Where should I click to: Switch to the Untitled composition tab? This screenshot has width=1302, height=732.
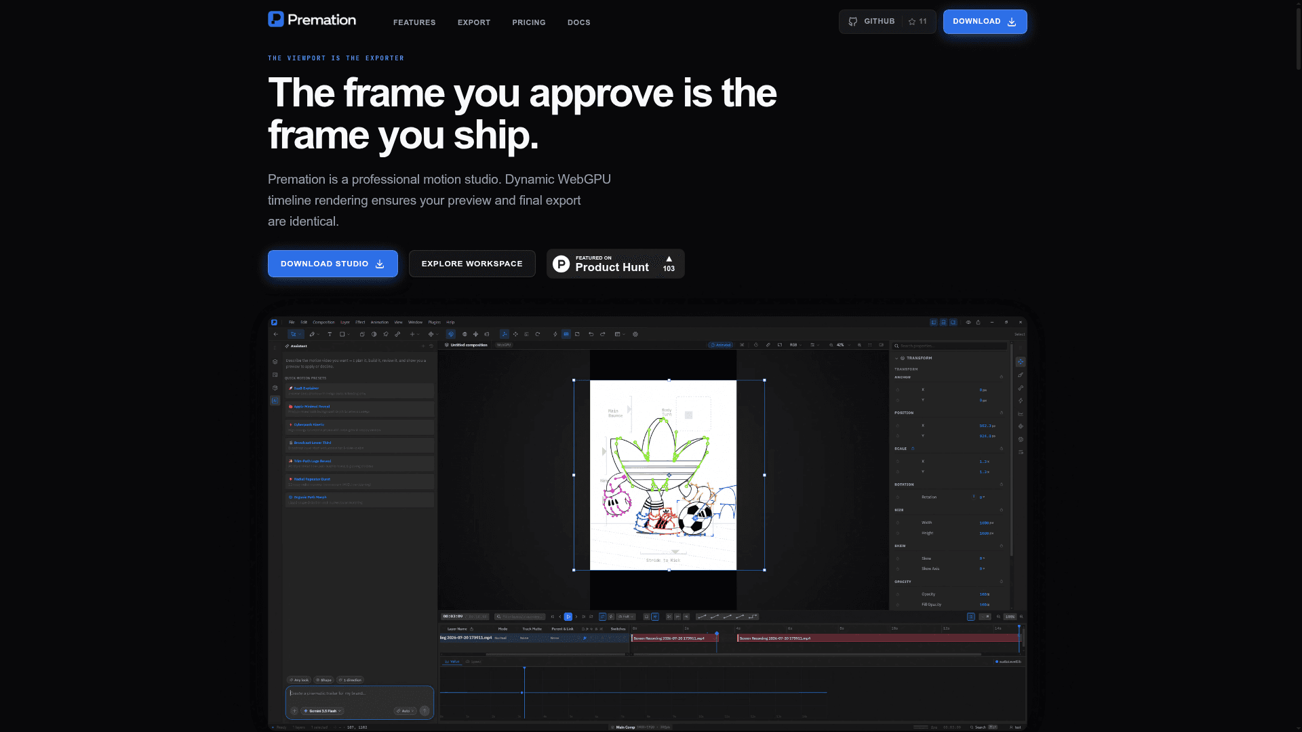click(466, 345)
